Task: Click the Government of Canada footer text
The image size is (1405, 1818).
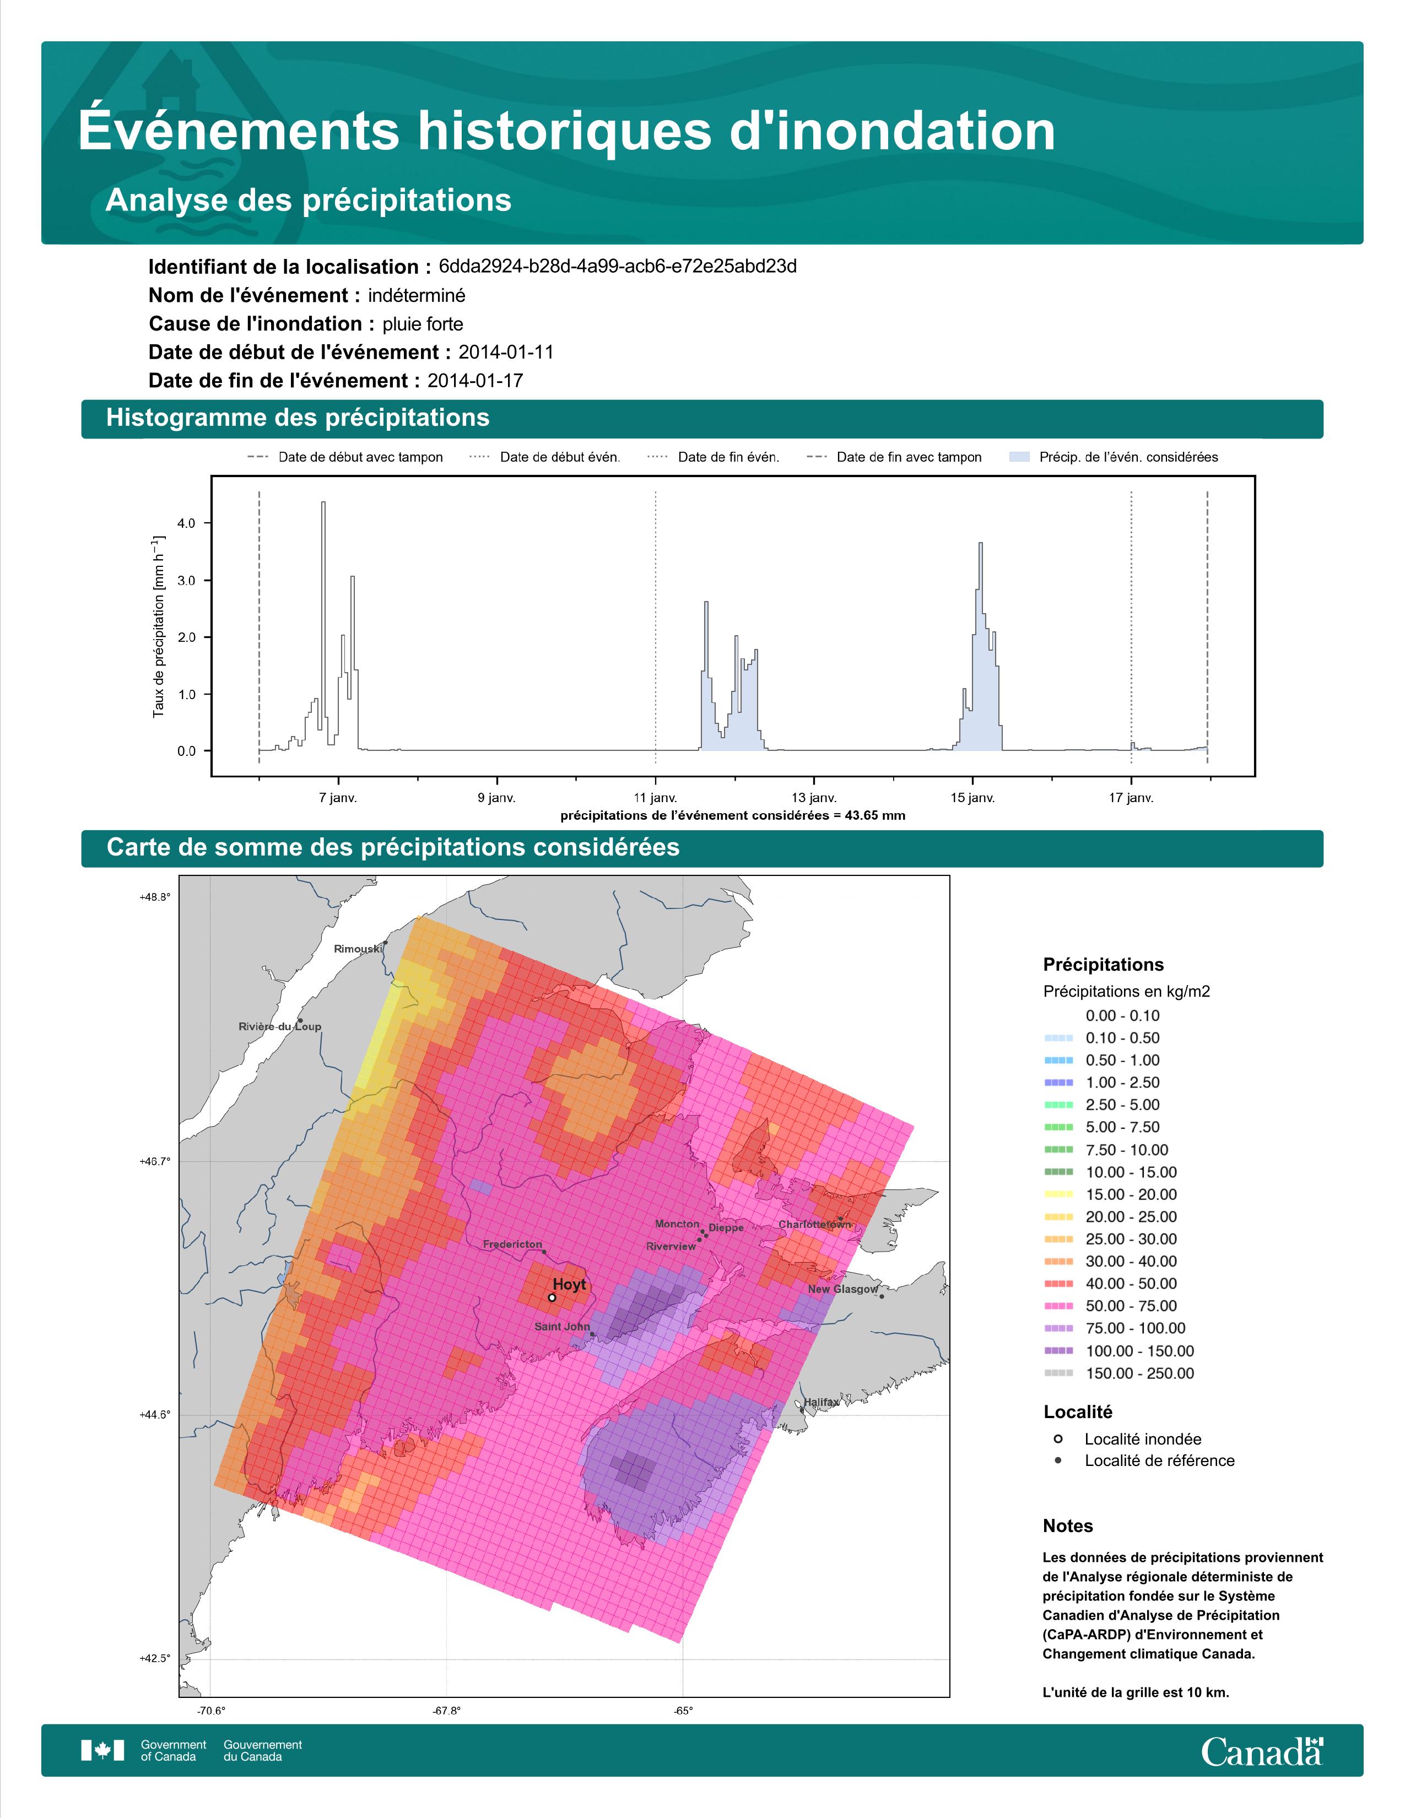Action: (x=173, y=1751)
